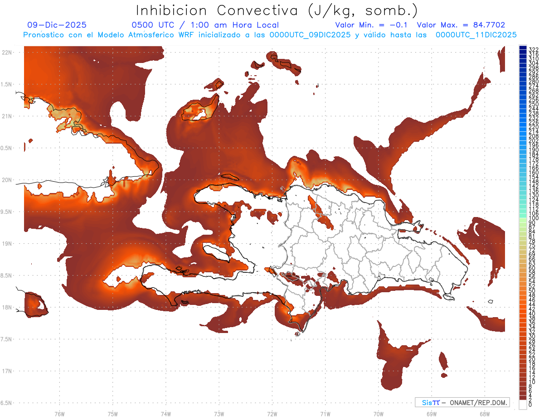Click the 18N latitude label

(x=7, y=308)
